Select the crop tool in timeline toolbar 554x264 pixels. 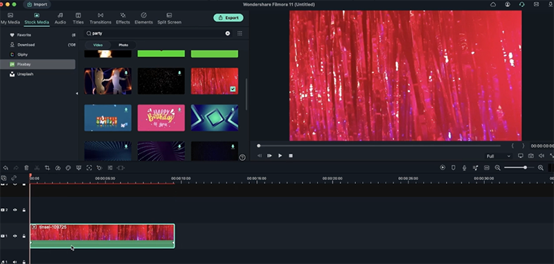(47, 168)
